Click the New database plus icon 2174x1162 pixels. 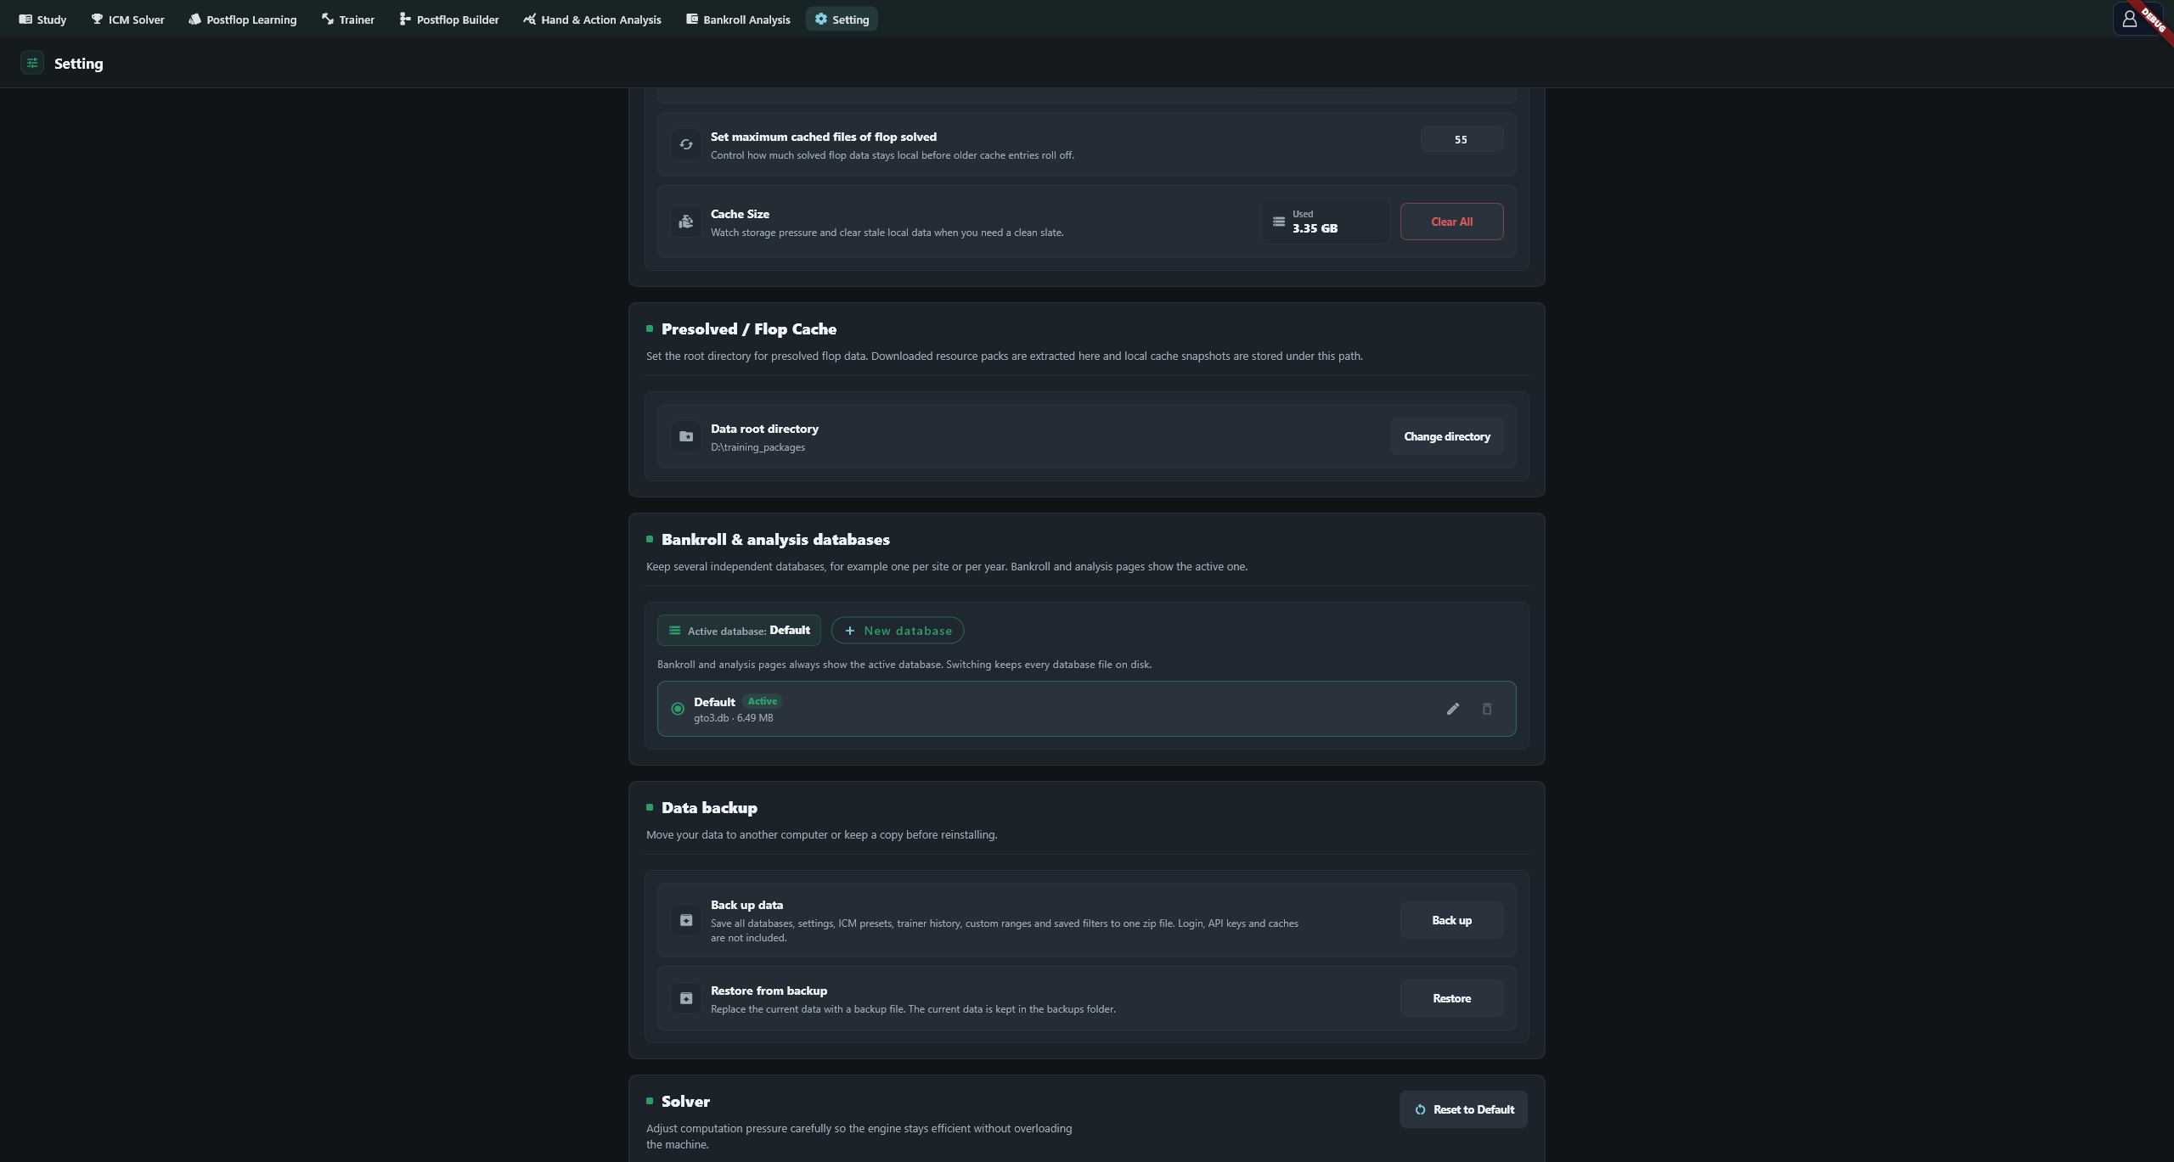[x=849, y=631]
